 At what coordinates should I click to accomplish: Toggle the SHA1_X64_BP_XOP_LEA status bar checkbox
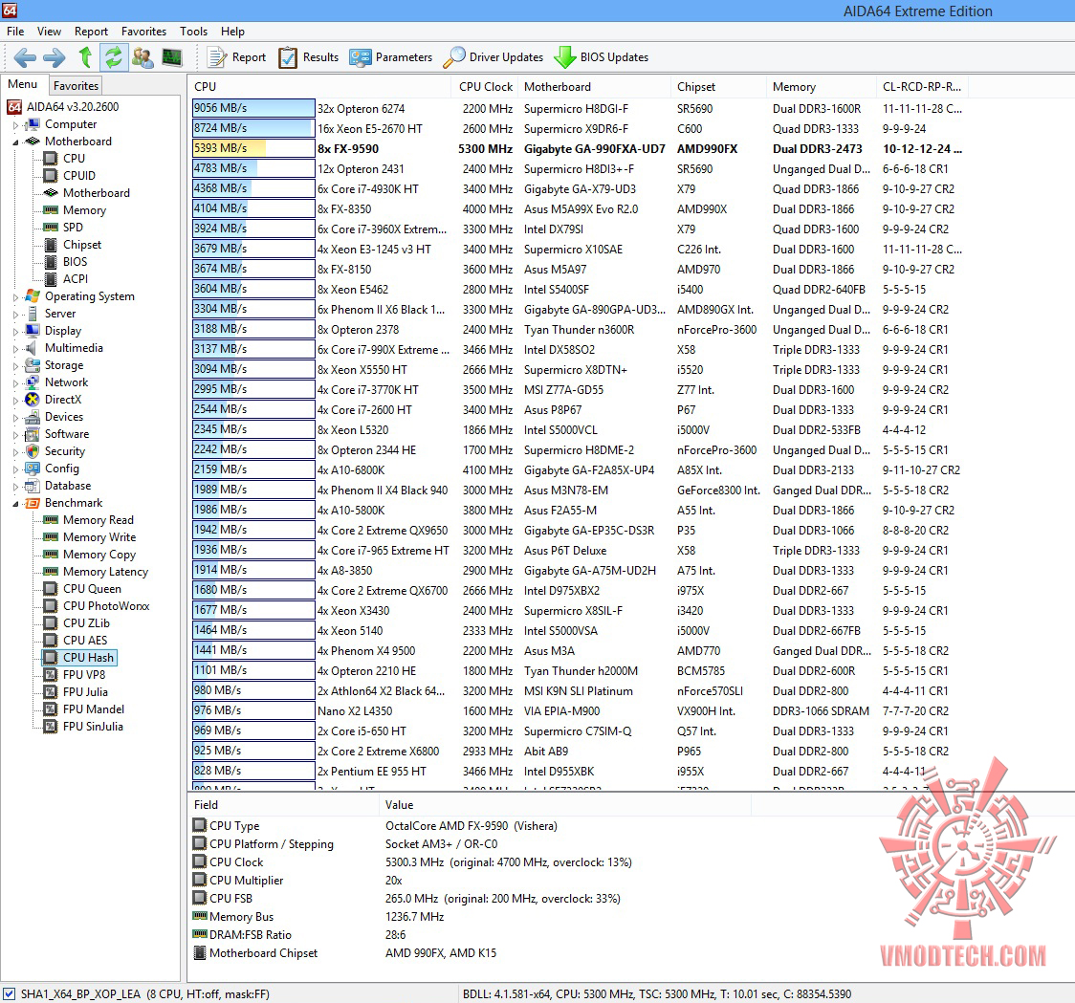pyautogui.click(x=9, y=993)
